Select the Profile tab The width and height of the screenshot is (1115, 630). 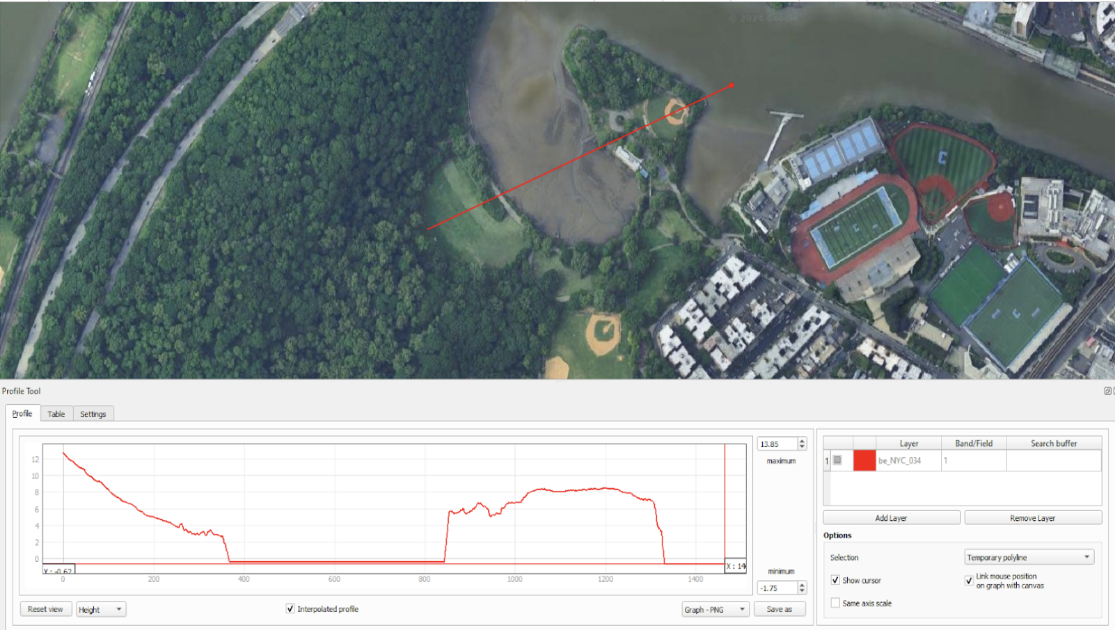click(x=22, y=413)
